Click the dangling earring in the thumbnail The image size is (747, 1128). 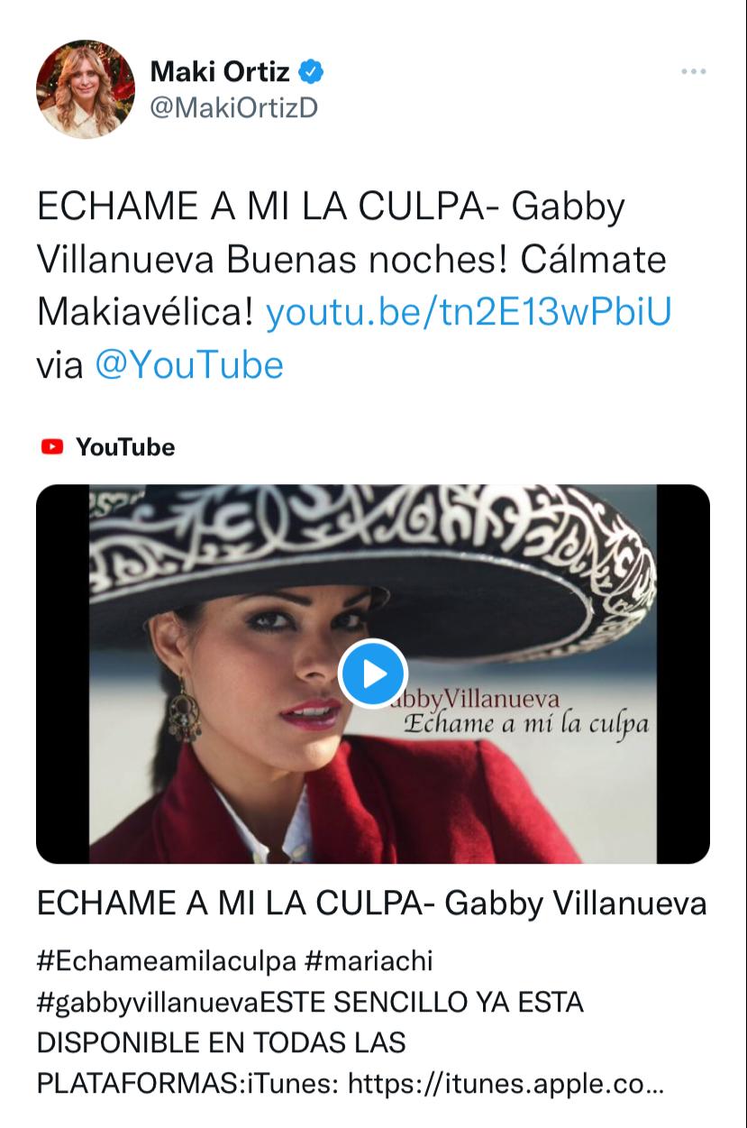(183, 711)
